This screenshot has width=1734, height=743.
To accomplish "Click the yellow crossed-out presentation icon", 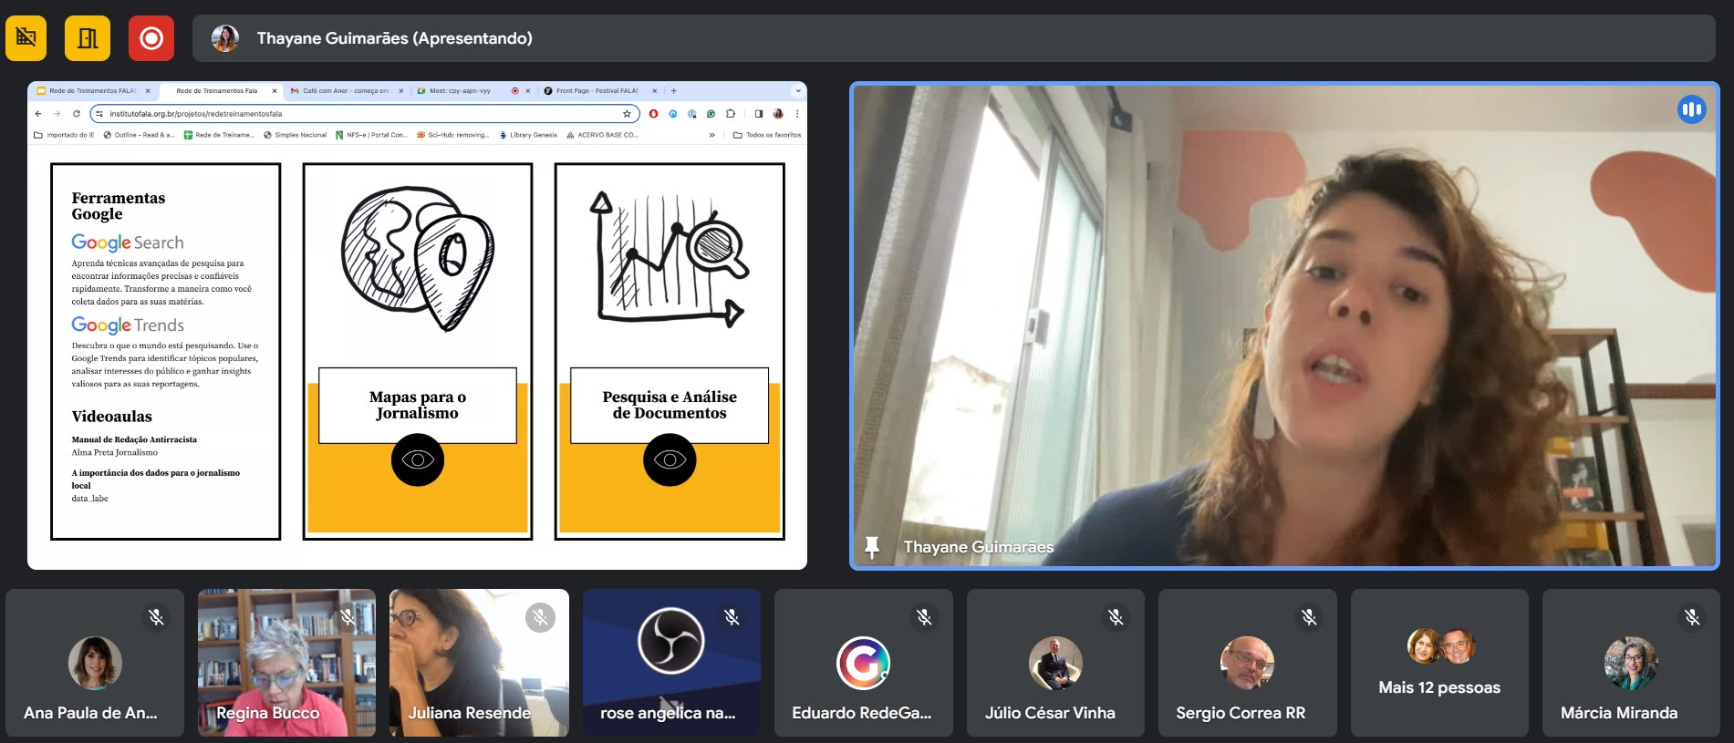I will (x=26, y=38).
